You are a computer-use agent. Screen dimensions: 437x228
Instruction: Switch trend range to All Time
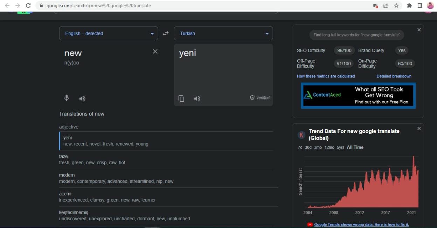355,147
